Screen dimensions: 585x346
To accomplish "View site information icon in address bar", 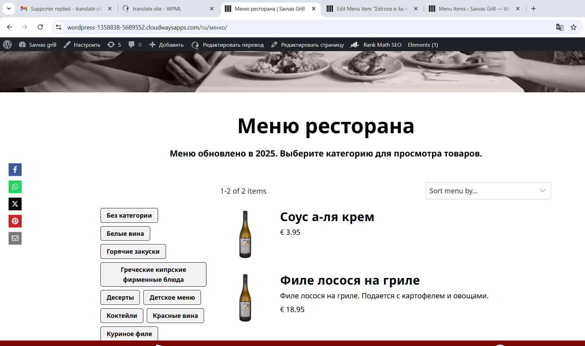I will 59,27.
